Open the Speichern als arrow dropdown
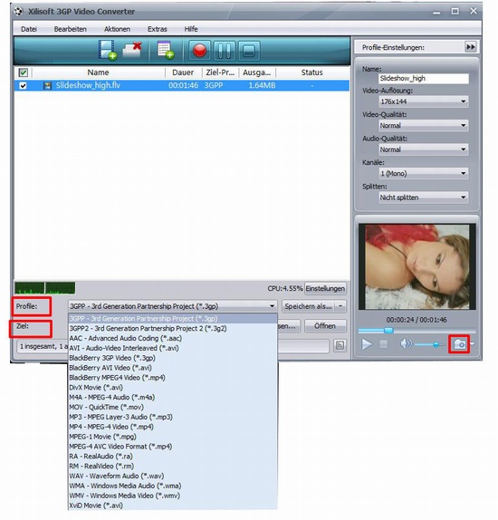This screenshot has width=498, height=520. click(x=340, y=306)
